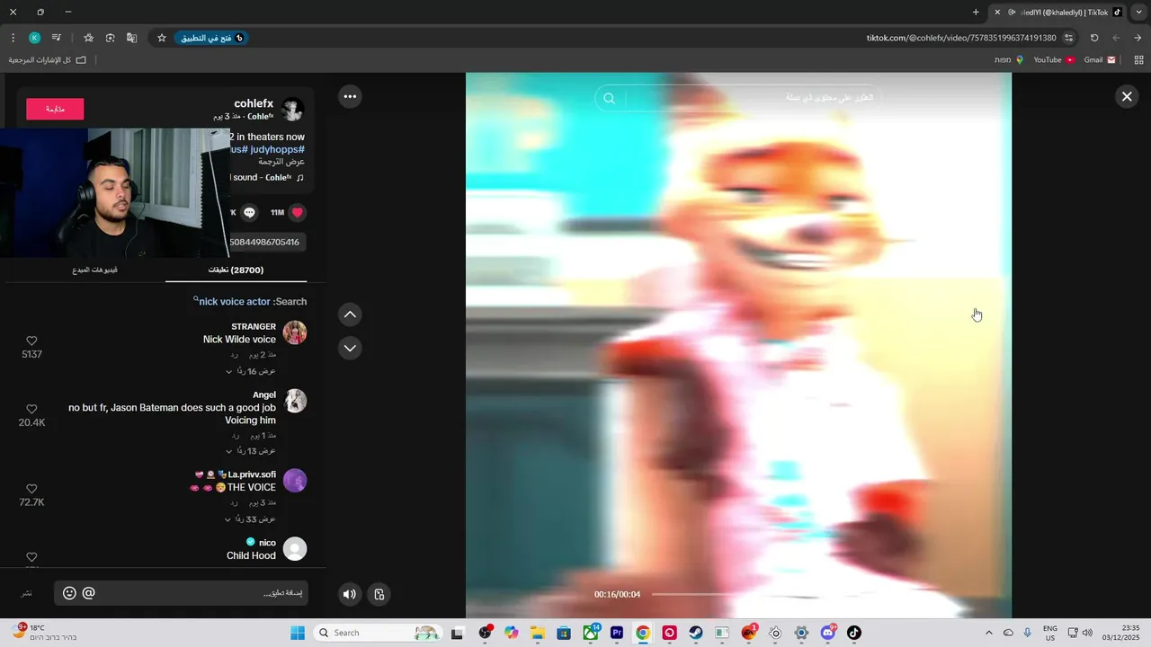Like La.privv.sofi's 'THE VOICE' comment
1151x647 pixels.
tap(31, 489)
